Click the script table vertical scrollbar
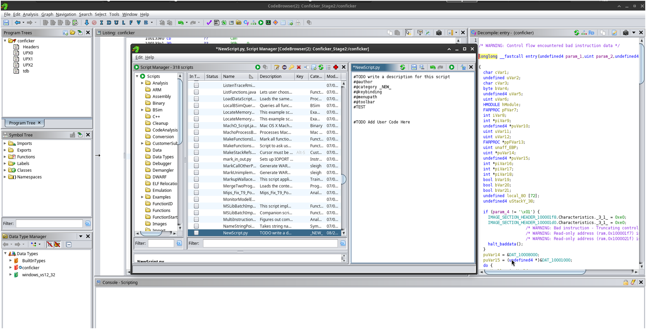The width and height of the screenshot is (646, 329). pyautogui.click(x=343, y=157)
